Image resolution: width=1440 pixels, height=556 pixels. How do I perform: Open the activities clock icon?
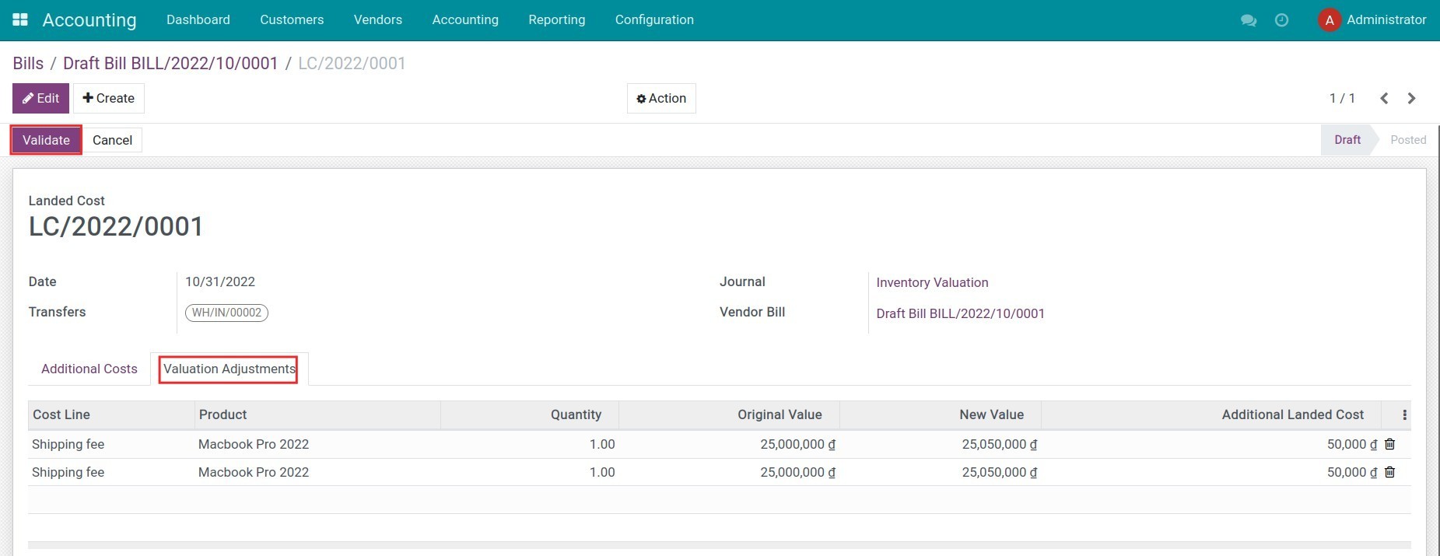[1281, 20]
